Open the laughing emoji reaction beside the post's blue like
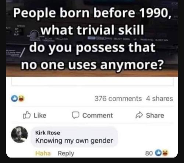 tap(22, 98)
